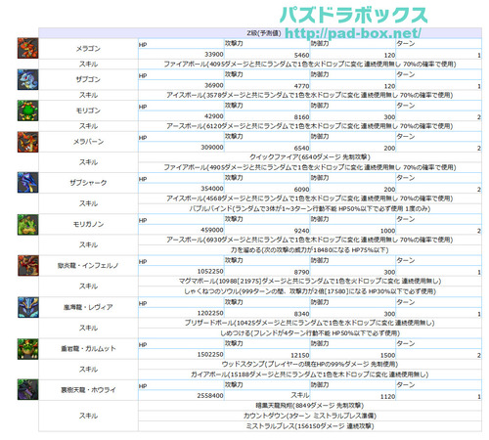489x440 pixels.
Task: Click the しめつける skill row
Action: [310, 333]
